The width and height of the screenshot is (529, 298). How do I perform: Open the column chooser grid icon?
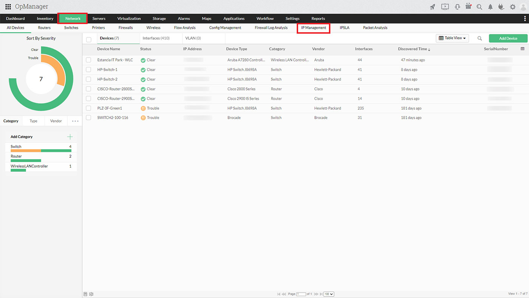(523, 49)
